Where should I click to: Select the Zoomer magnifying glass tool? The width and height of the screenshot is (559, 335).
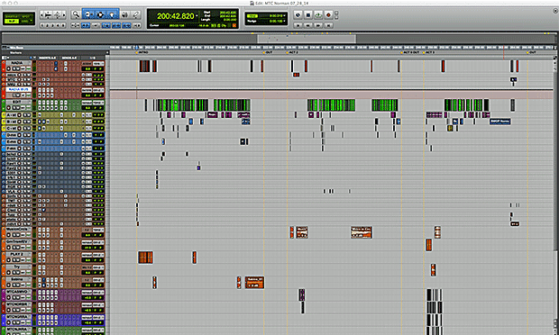[x=76, y=14]
